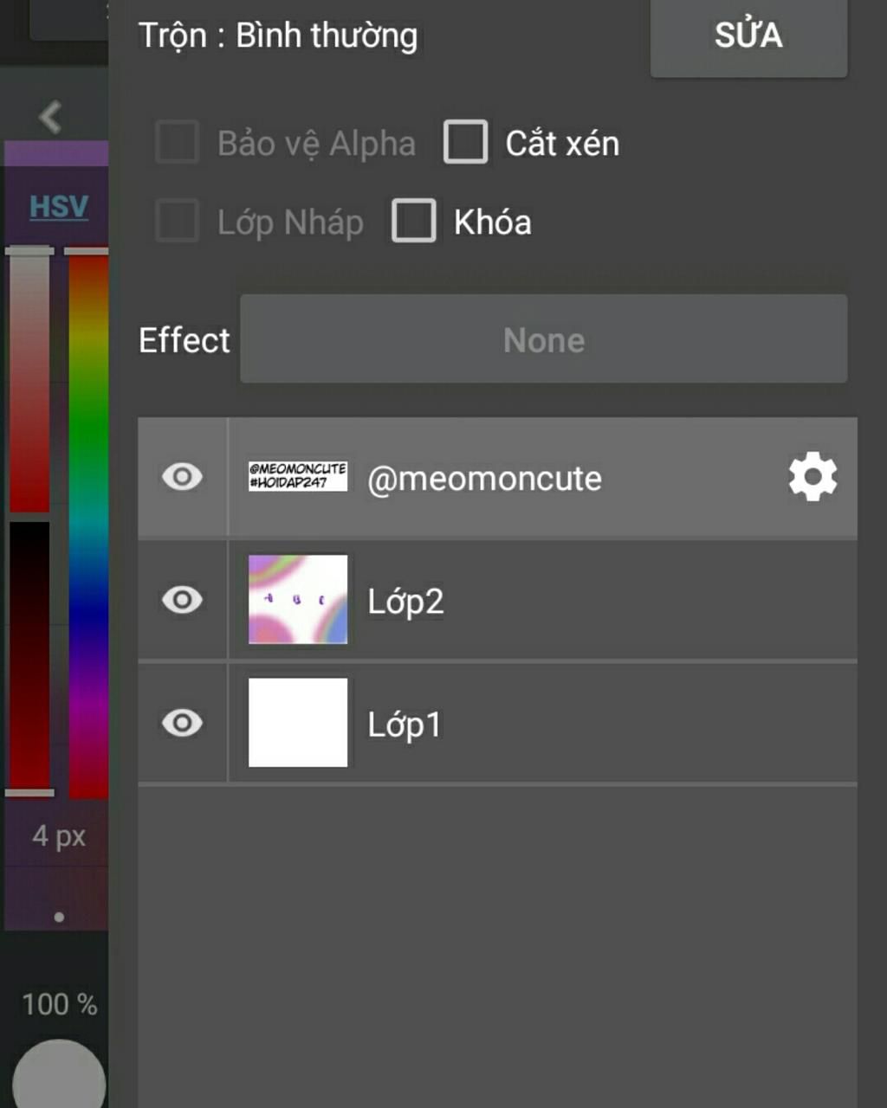Toggle visibility of Lớp2 layer
The width and height of the screenshot is (887, 1108).
[x=182, y=600]
